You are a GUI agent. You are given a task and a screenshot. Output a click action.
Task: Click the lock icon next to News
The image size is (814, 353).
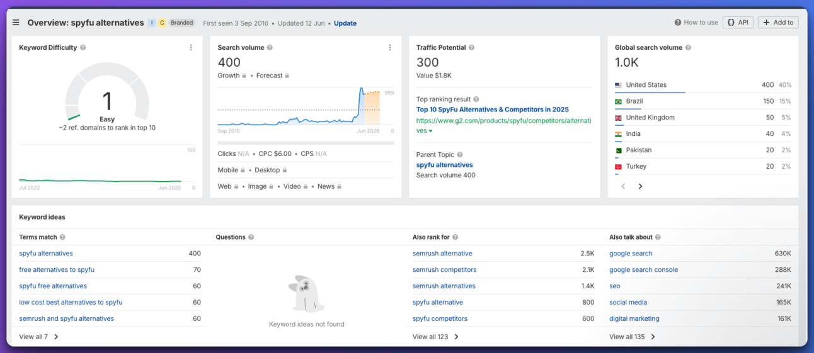[x=340, y=186]
